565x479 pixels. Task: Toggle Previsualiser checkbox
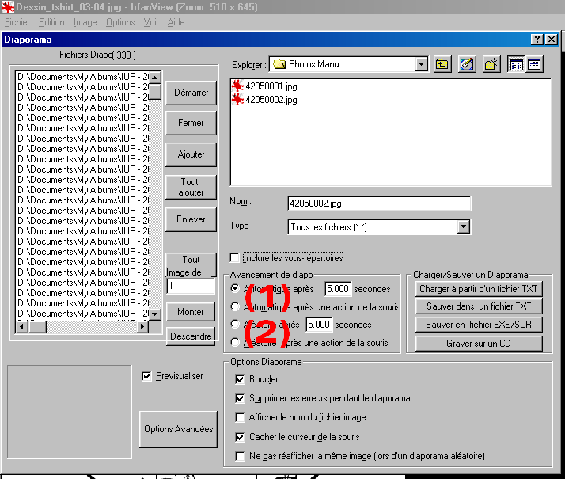coord(146,376)
